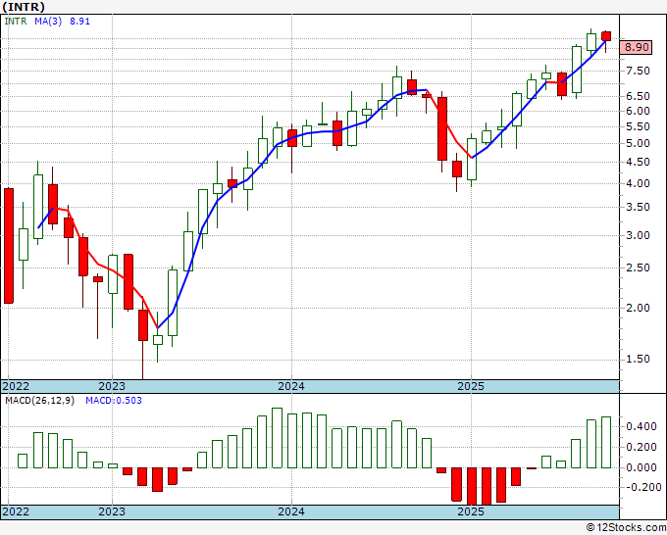
Task: Click the MA(3) indicator label
Action: [x=48, y=22]
